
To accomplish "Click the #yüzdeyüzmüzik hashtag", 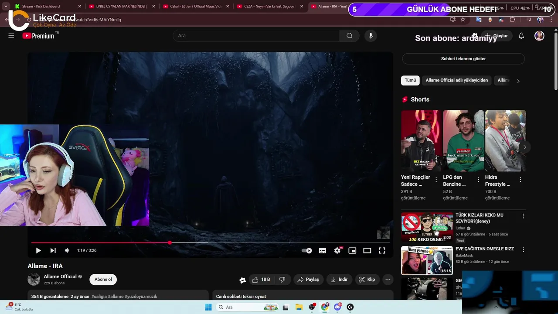I will click(x=141, y=297).
